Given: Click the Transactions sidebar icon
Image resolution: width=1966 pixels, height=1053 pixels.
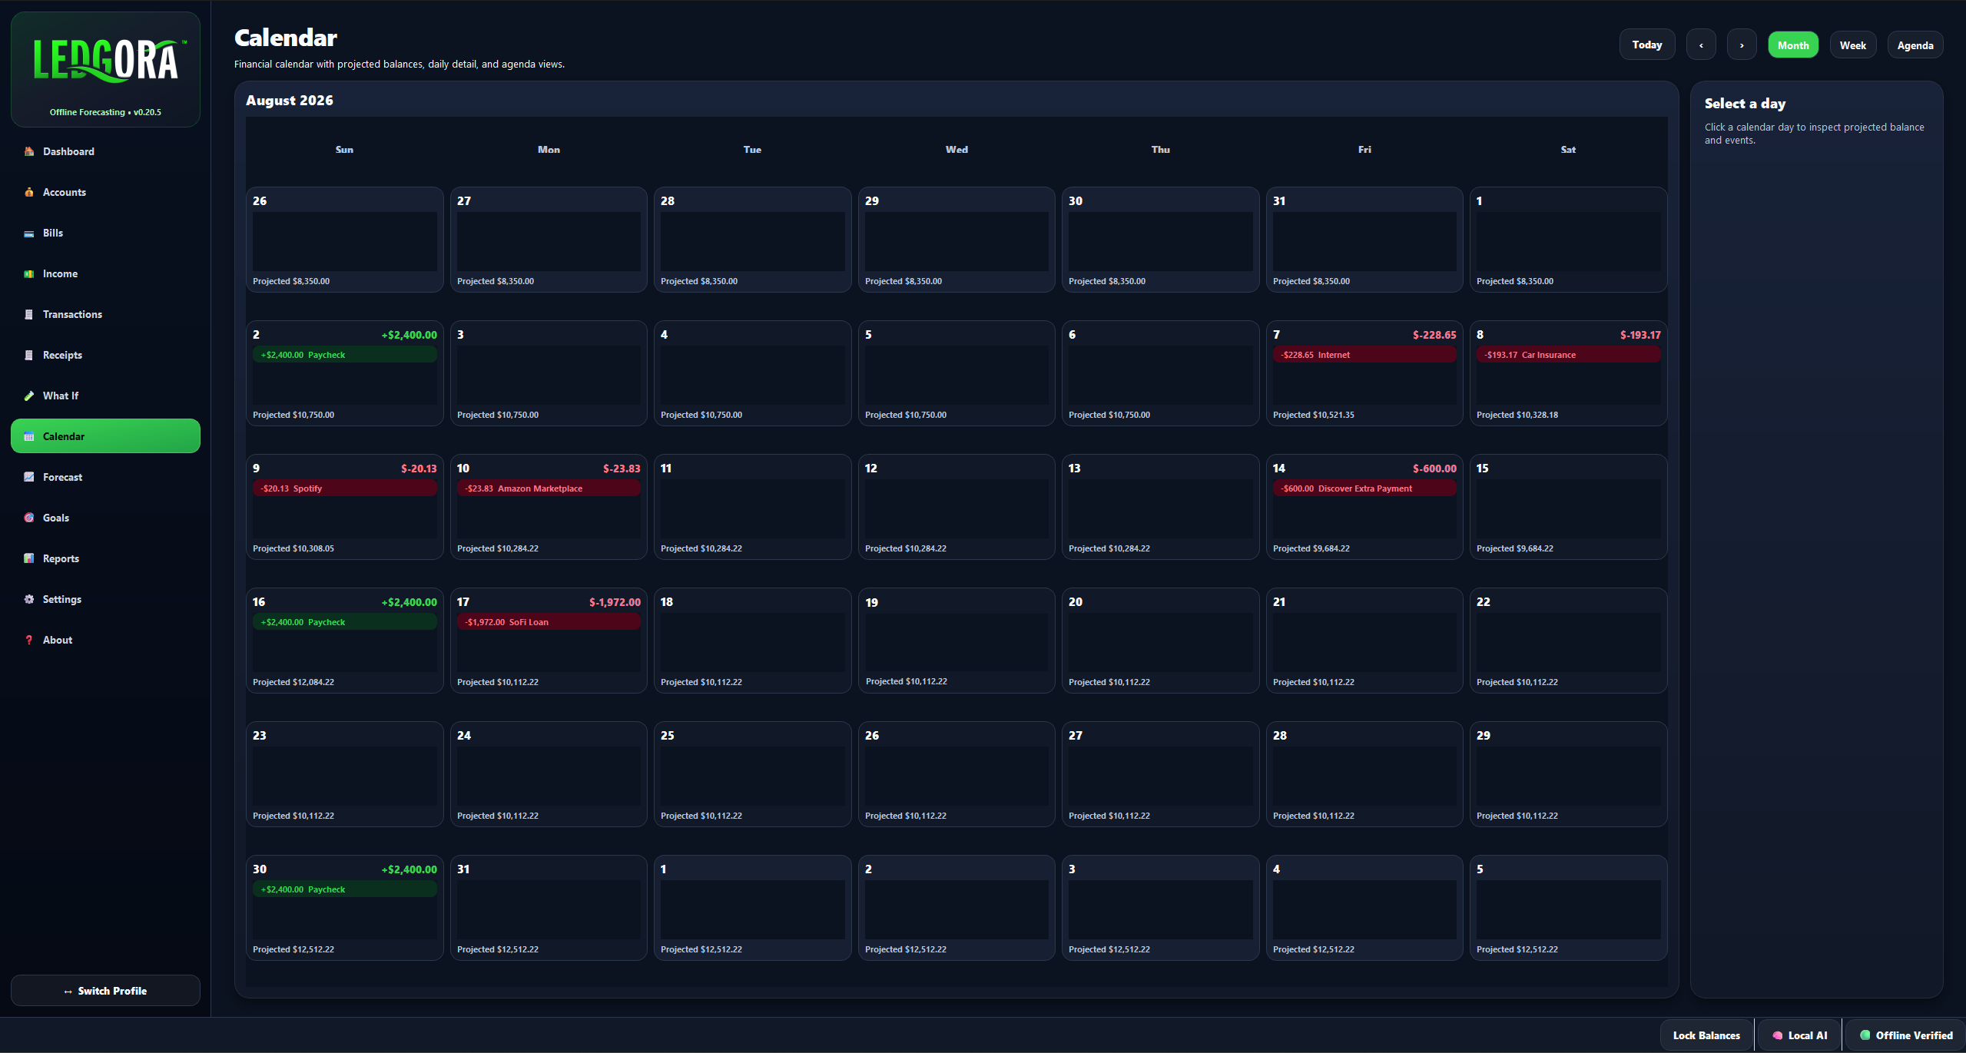Looking at the screenshot, I should pyautogui.click(x=29, y=314).
